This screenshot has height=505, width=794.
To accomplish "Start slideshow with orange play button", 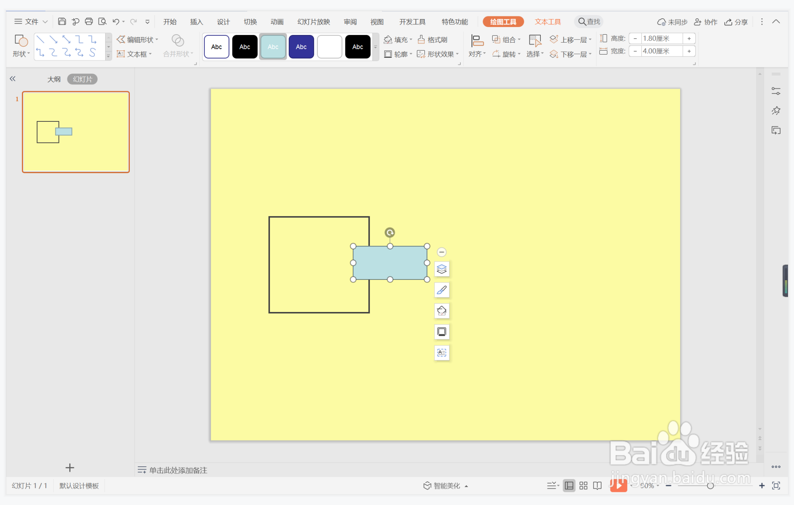I will tap(618, 485).
